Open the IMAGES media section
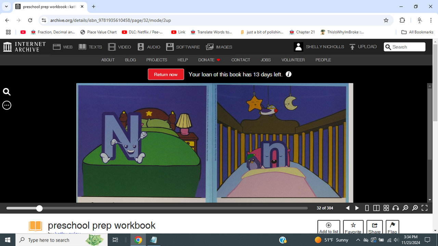The height and width of the screenshot is (246, 438). tap(219, 47)
